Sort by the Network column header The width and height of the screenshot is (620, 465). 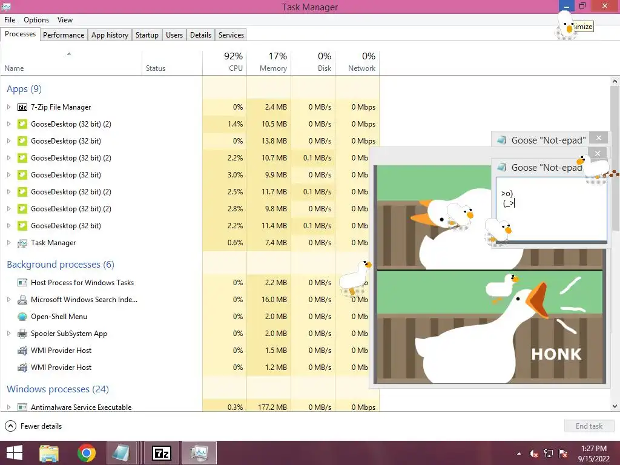pos(357,62)
